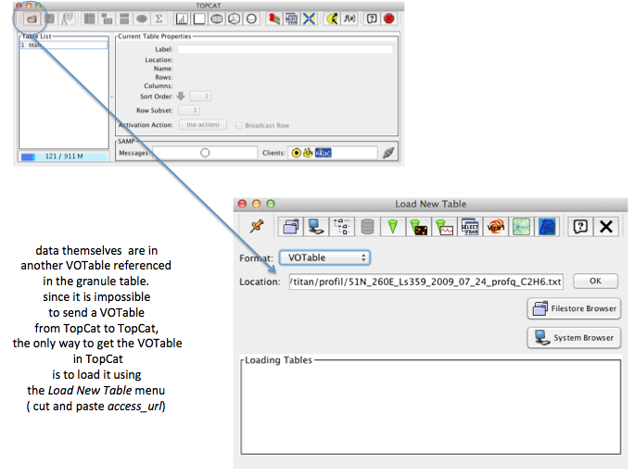
Task: Open the Load Table icon in TOPCAT toolbar
Action: pyautogui.click(x=32, y=19)
